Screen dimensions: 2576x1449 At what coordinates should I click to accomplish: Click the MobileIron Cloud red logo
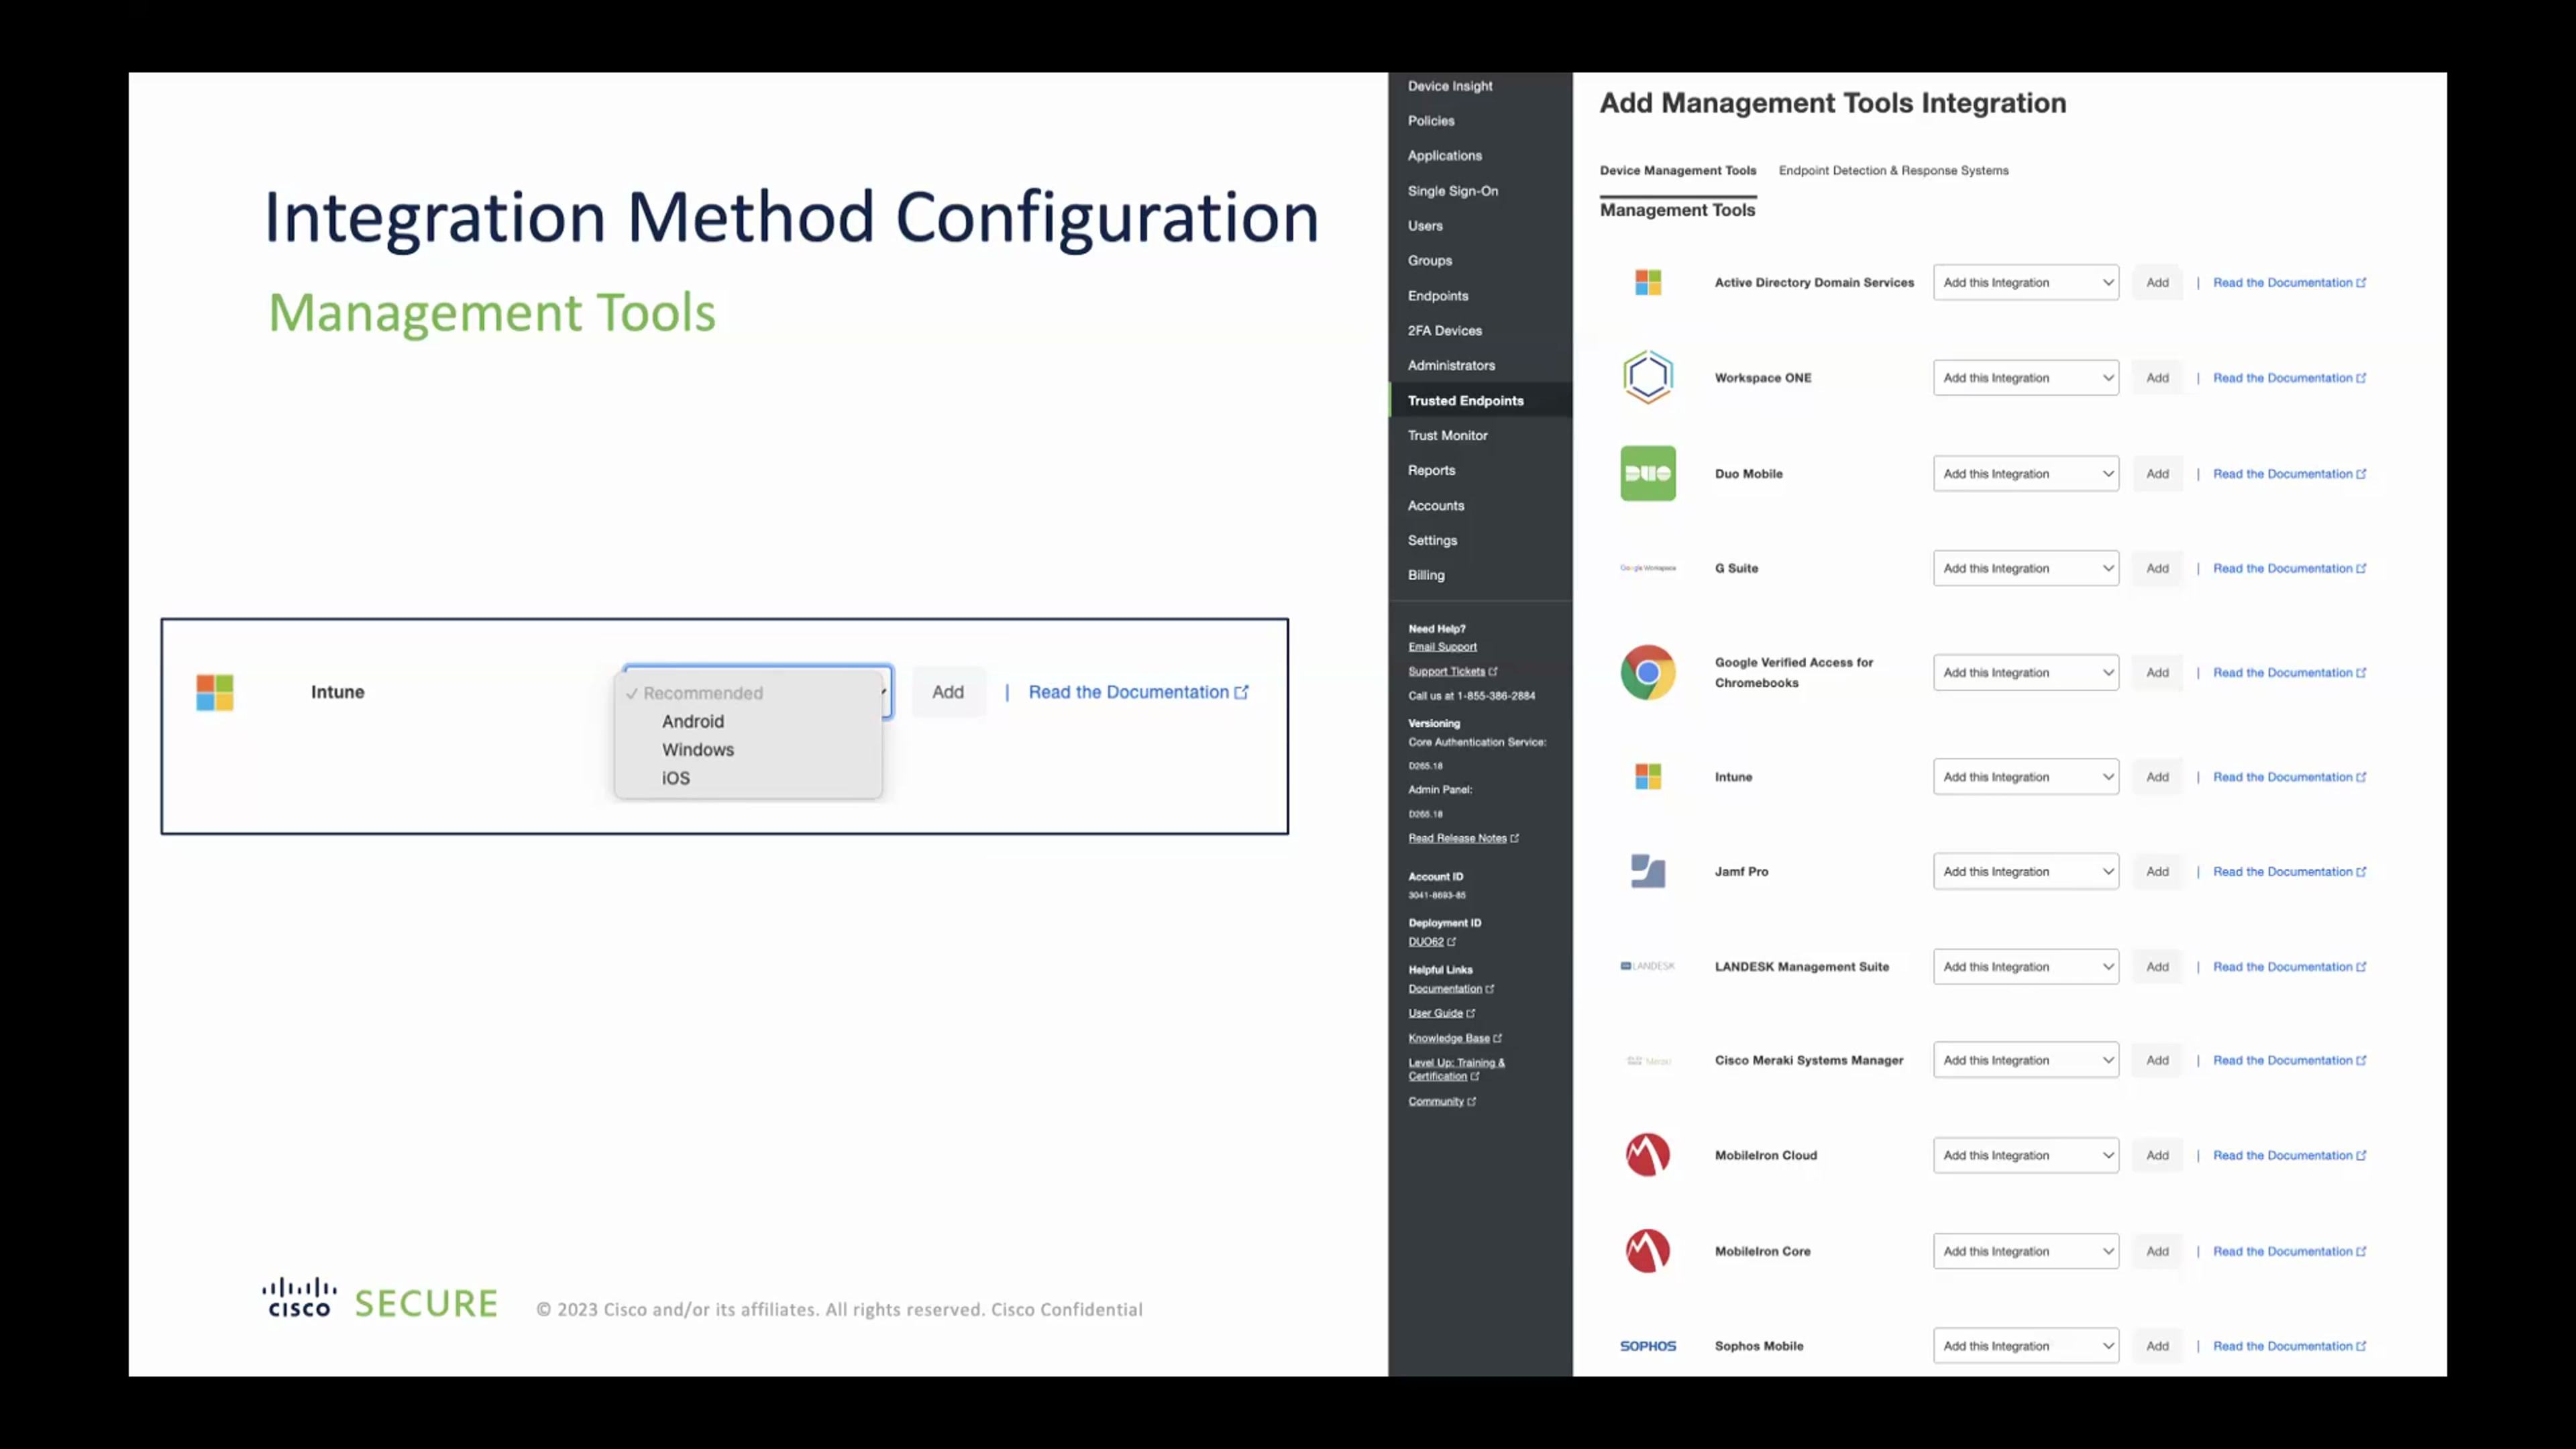coord(1647,1155)
